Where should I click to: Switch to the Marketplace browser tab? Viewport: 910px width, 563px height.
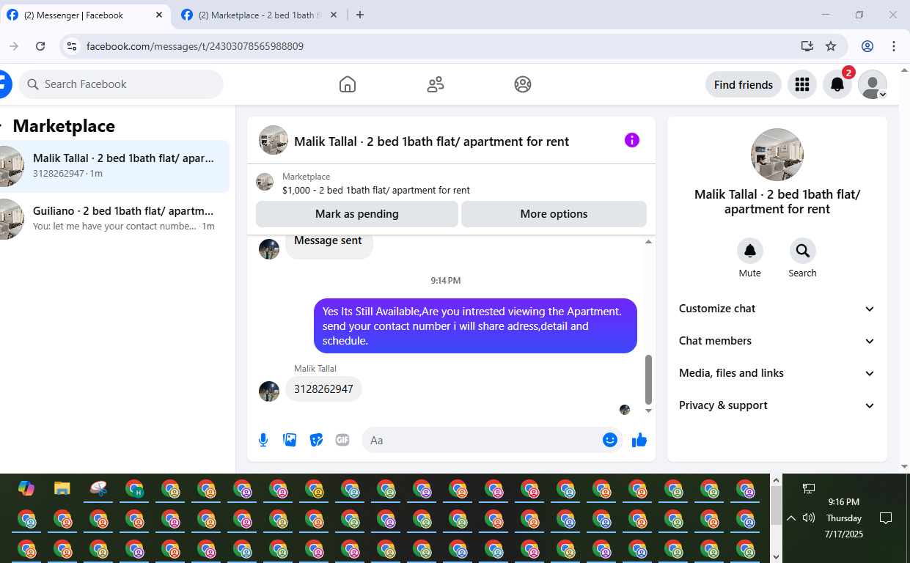[260, 15]
